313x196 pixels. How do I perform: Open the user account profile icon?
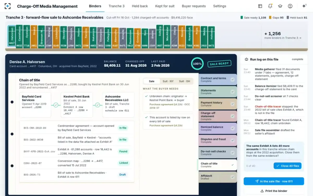click(x=290, y=6)
